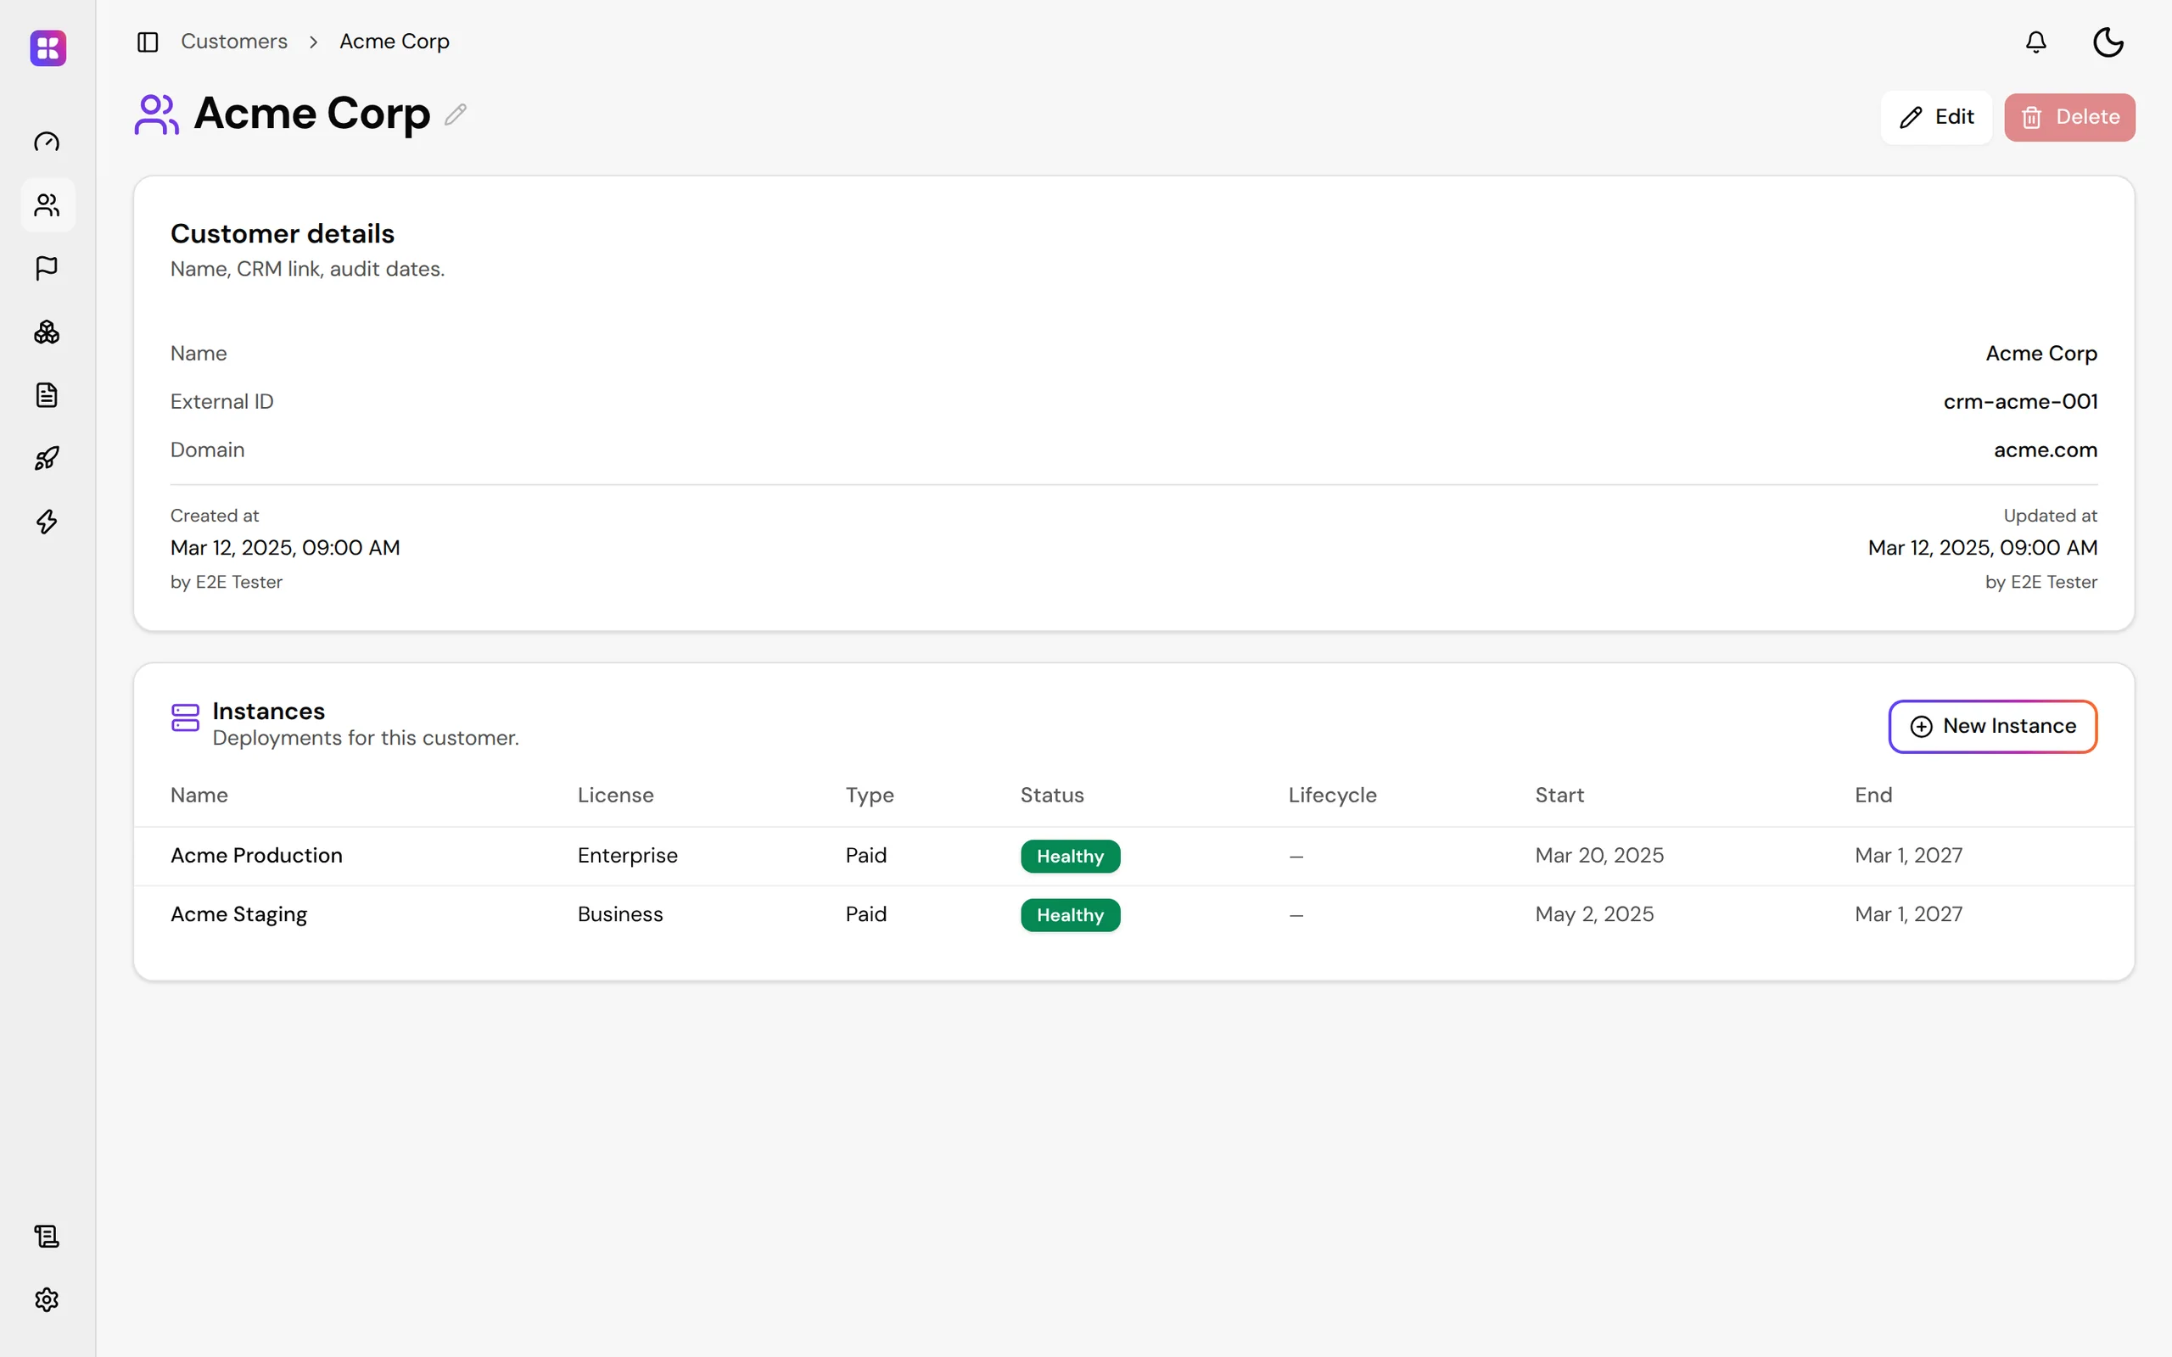The height and width of the screenshot is (1357, 2172).
Task: Click the Status column header
Action: pyautogui.click(x=1052, y=796)
